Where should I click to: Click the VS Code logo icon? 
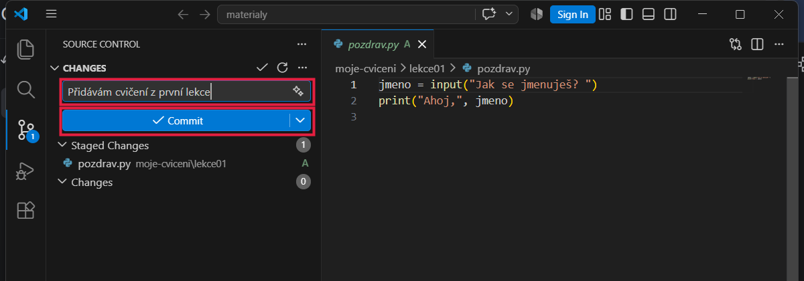pos(21,14)
